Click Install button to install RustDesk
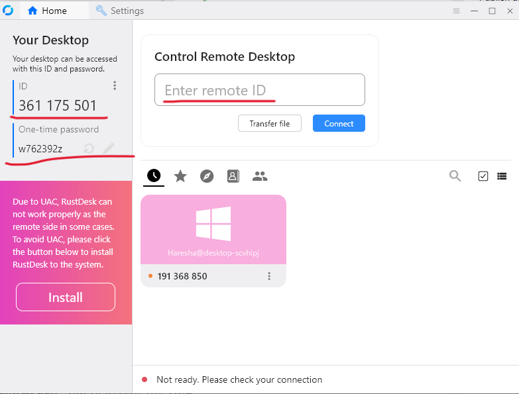This screenshot has width=519, height=394. click(66, 297)
